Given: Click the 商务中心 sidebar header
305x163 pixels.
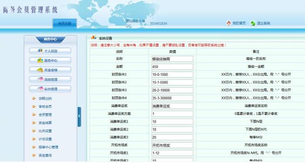Looking at the screenshot, I should point(50,39).
